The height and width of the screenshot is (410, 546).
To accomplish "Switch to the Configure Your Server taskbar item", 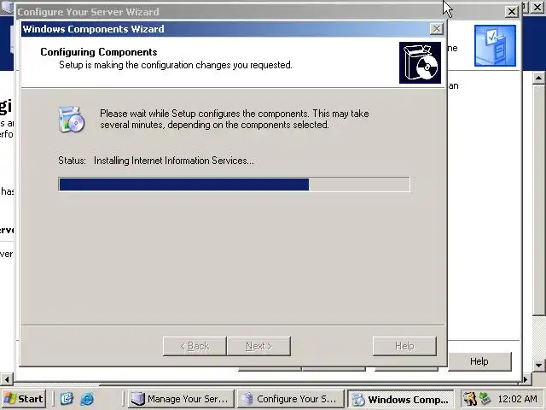I will [290, 399].
